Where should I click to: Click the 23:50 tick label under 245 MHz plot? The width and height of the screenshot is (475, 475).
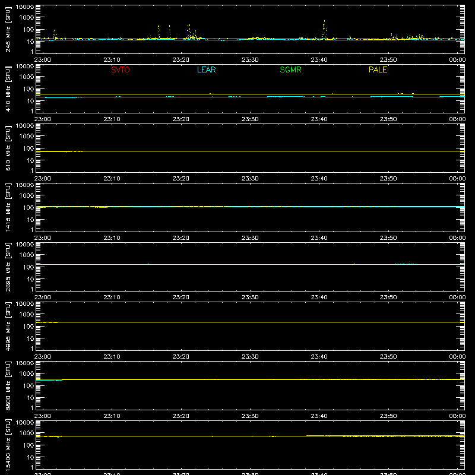[388, 60]
